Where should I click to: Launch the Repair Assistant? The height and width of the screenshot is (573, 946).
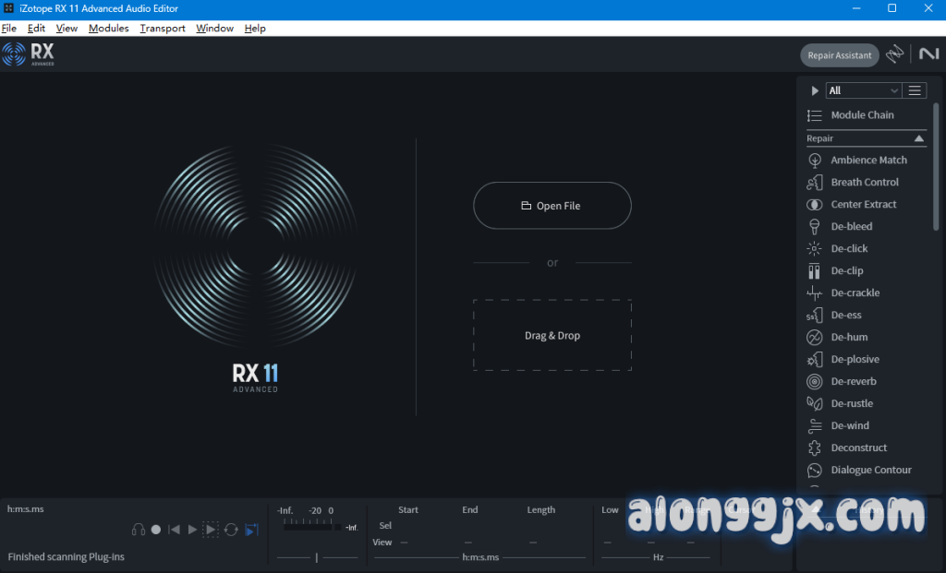[x=839, y=55]
